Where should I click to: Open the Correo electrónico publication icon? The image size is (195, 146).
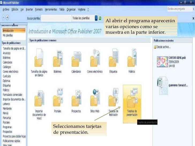[x=95, y=58]
